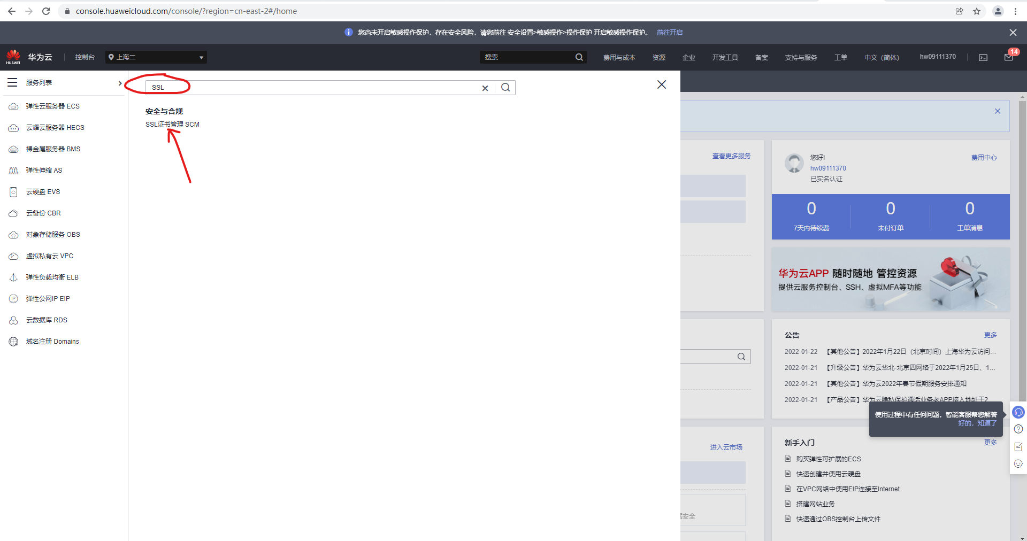Viewport: 1027px width, 541px height.
Task: Open 弹性伸缩 AS in the sidebar
Action: pyautogui.click(x=44, y=171)
